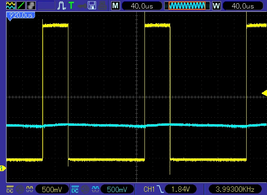Click the cyan CH2 DC coupling icon

point(75,189)
